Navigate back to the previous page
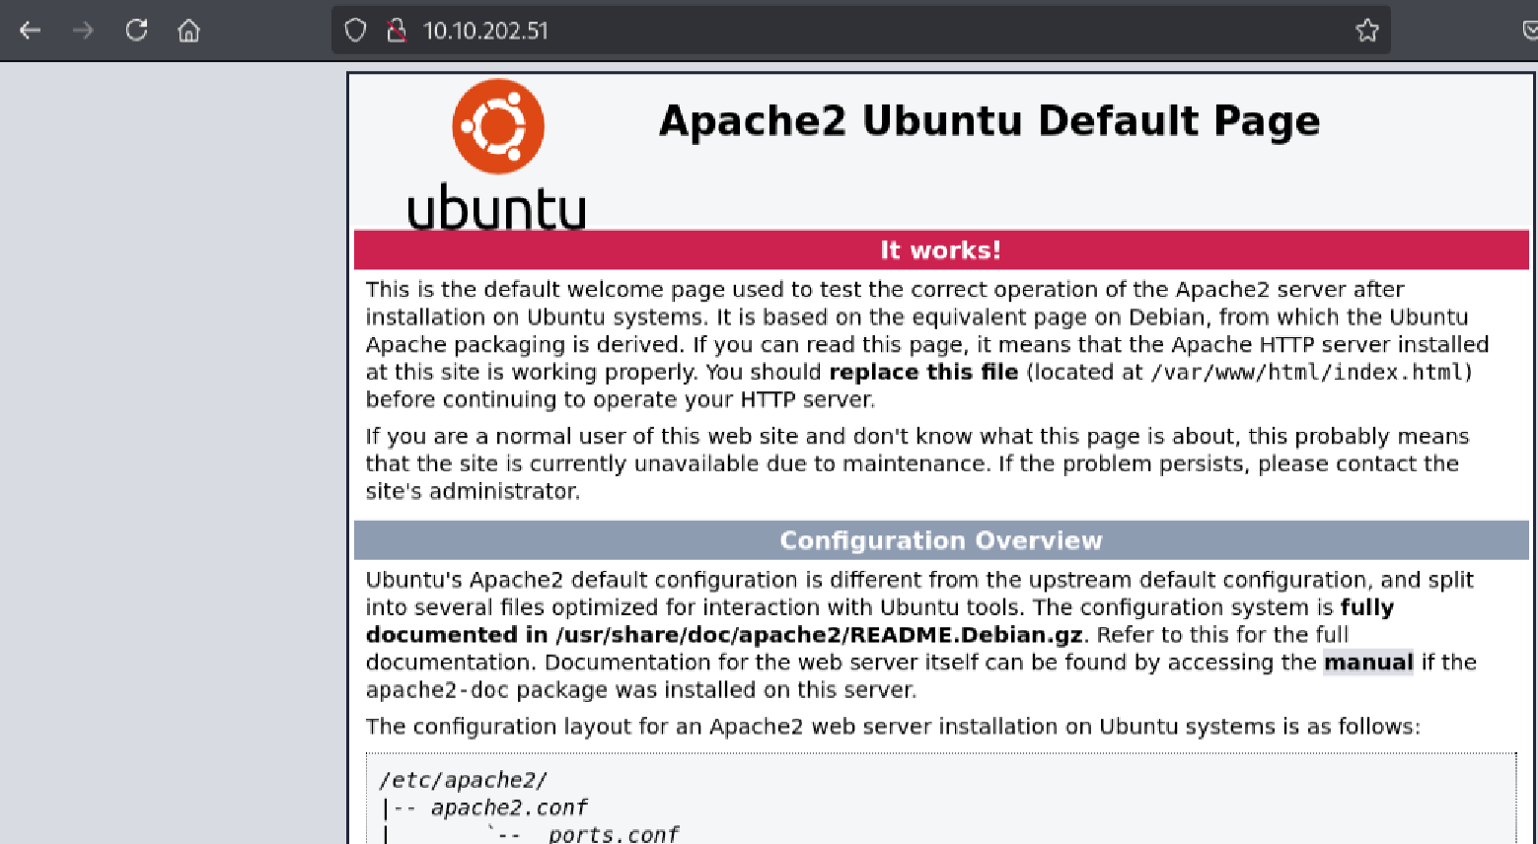This screenshot has height=844, width=1538. (31, 31)
